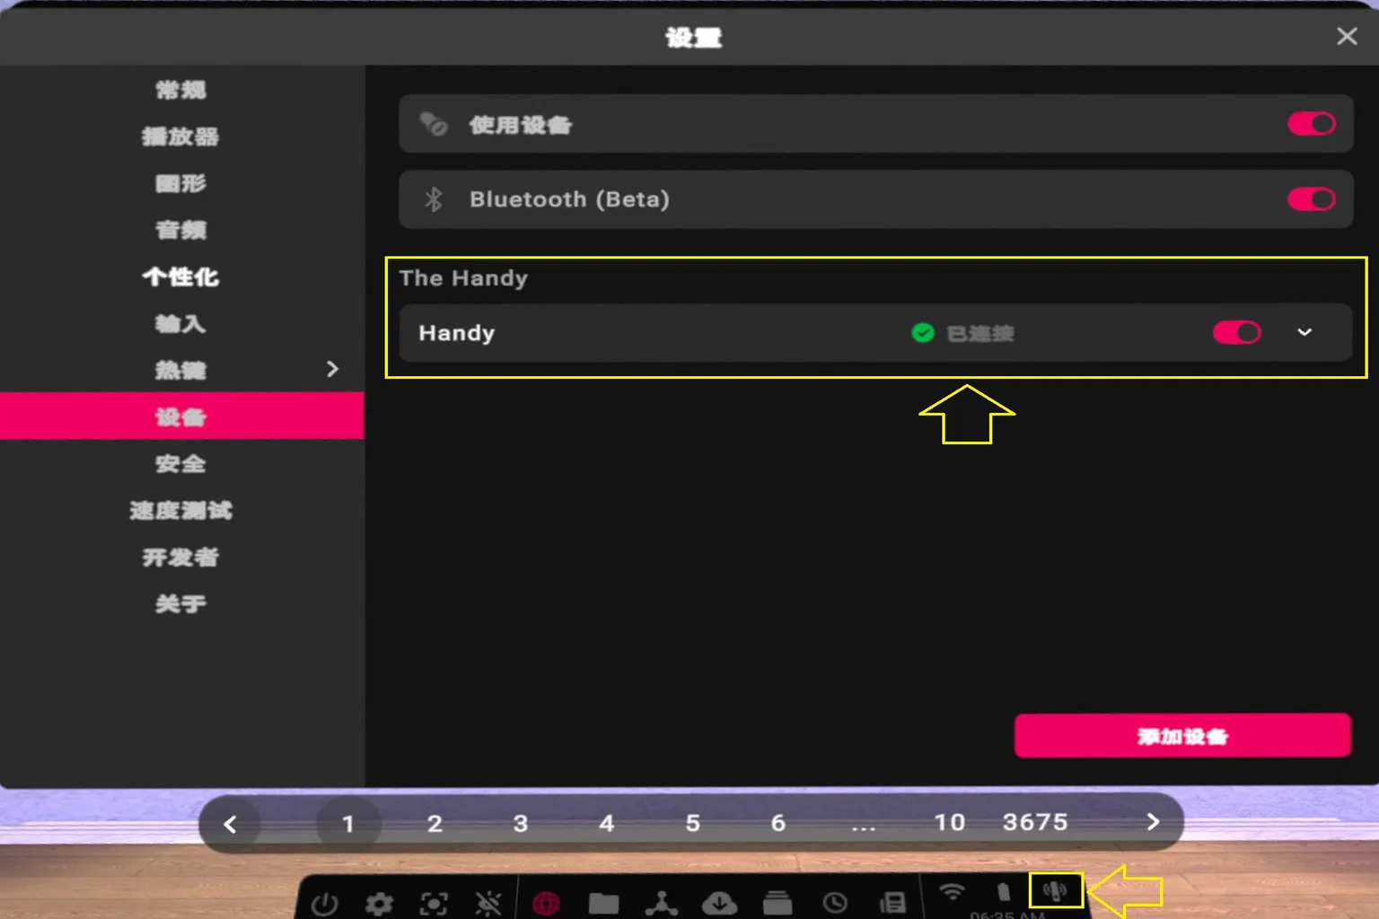The image size is (1379, 919).
Task: Expand the 热键 submenu arrow
Action: 332,369
